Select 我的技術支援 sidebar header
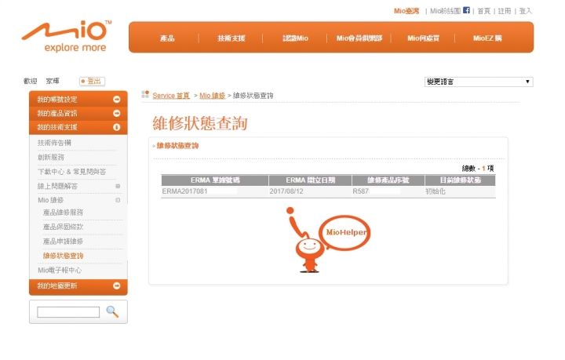 pos(78,127)
